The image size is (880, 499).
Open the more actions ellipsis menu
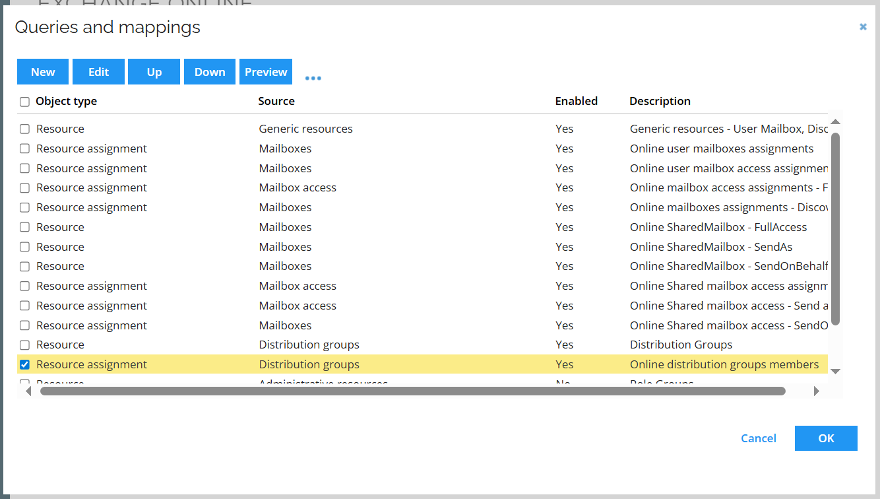pos(313,78)
